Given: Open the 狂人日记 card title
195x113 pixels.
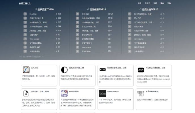Looking at the screenshot, I should coord(35,68).
